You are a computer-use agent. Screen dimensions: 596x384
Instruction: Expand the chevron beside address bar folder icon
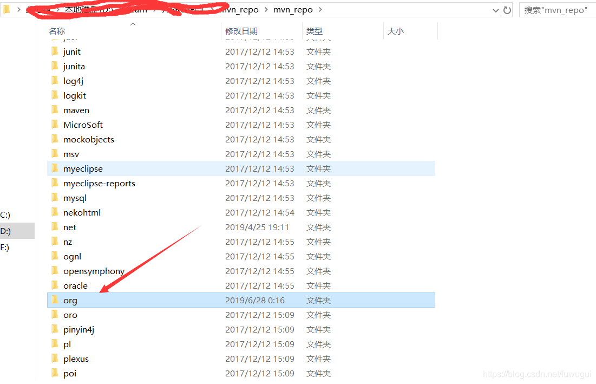[18, 10]
